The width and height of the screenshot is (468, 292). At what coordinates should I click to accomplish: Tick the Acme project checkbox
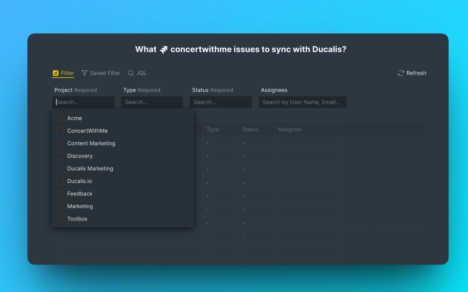pyautogui.click(x=61, y=118)
